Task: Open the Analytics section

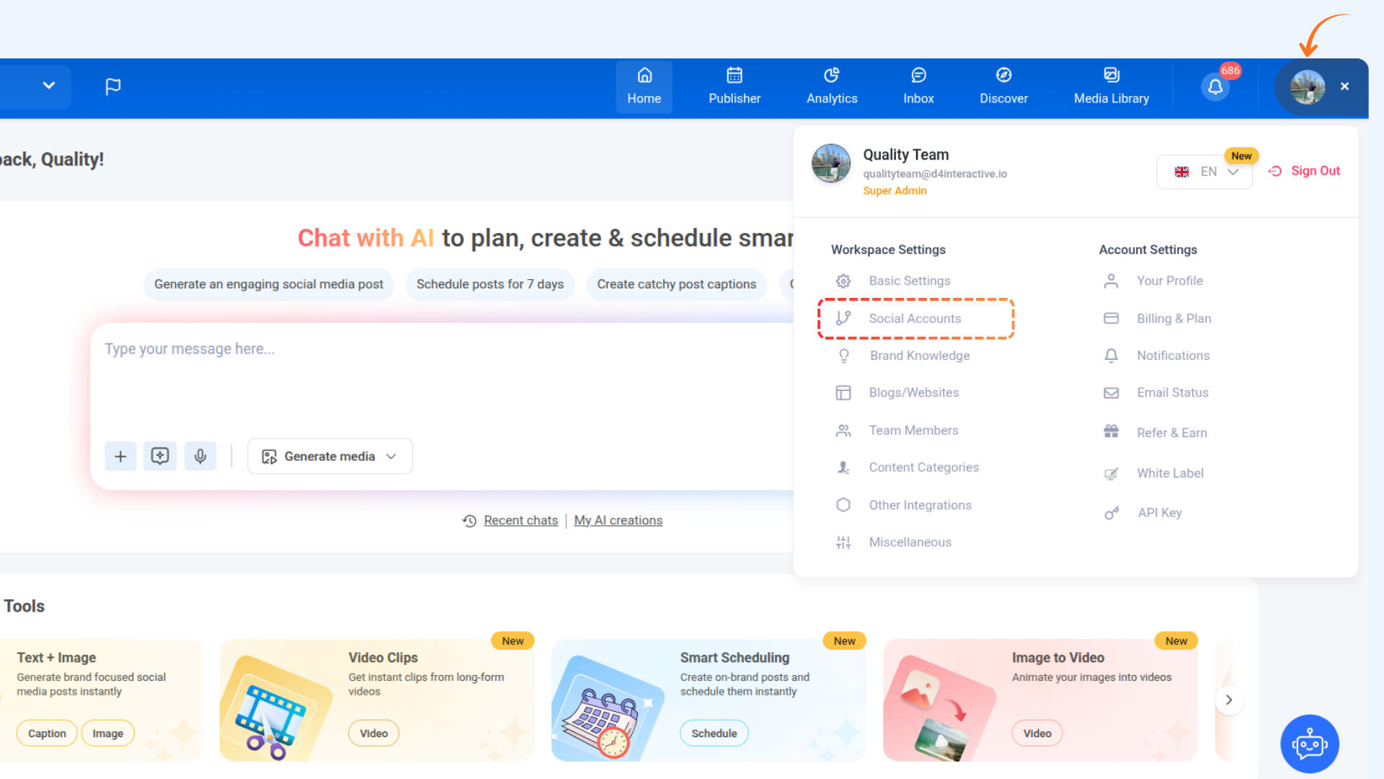Action: (832, 87)
